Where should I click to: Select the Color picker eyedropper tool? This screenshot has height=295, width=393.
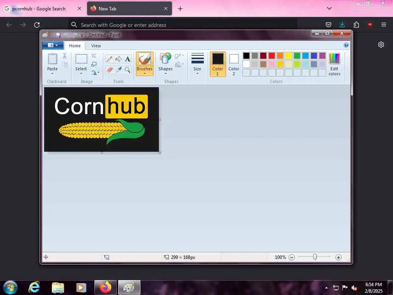tap(118, 70)
